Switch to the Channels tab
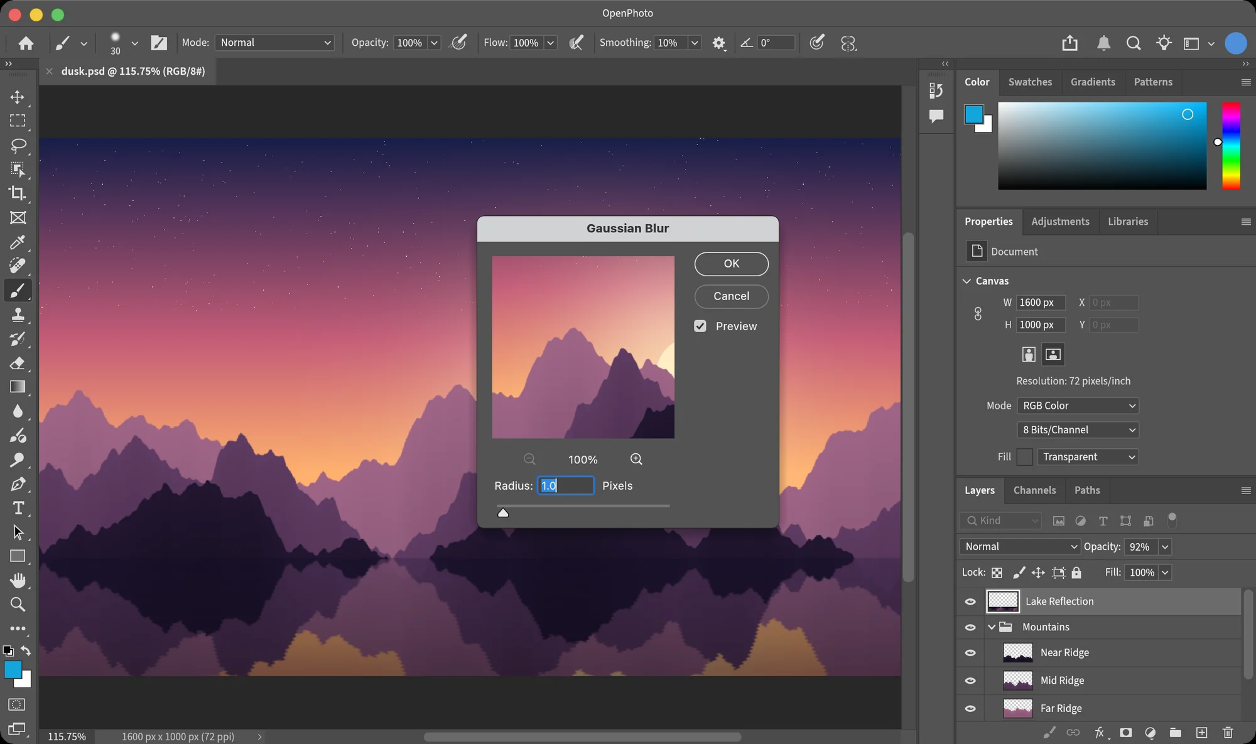 tap(1034, 490)
